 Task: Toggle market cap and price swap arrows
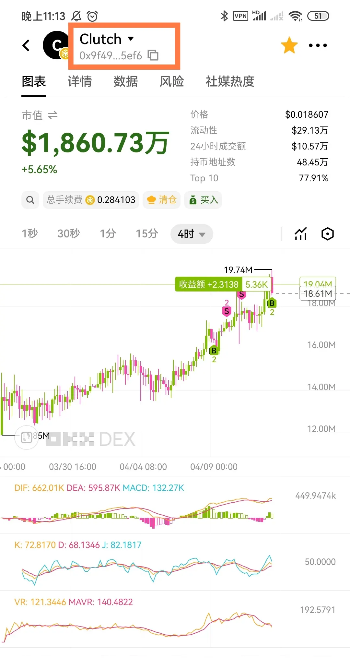coord(52,115)
